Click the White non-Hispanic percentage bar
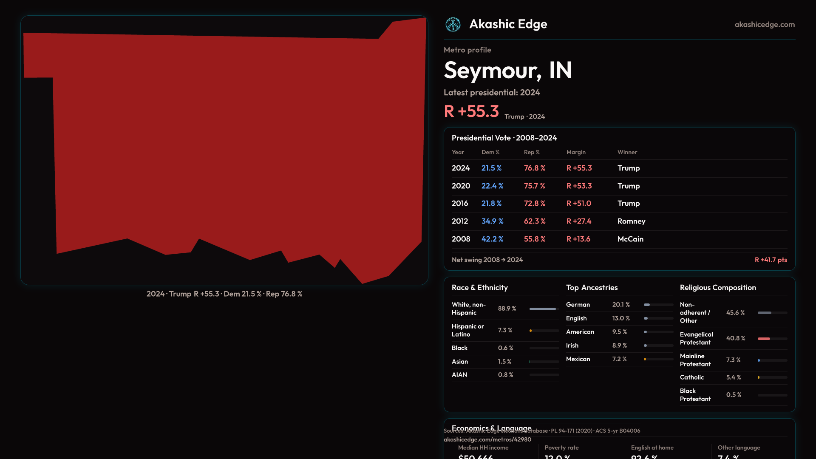 pos(543,309)
